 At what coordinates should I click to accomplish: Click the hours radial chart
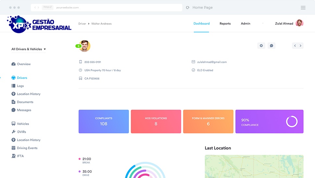click(x=145, y=170)
